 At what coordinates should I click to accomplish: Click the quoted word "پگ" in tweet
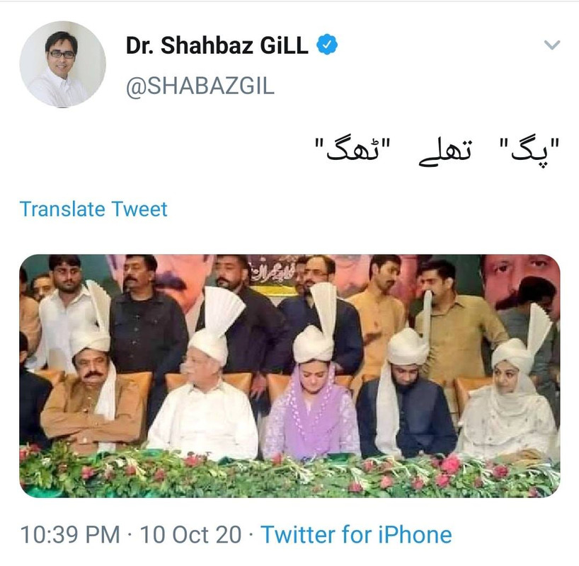pos(529,151)
